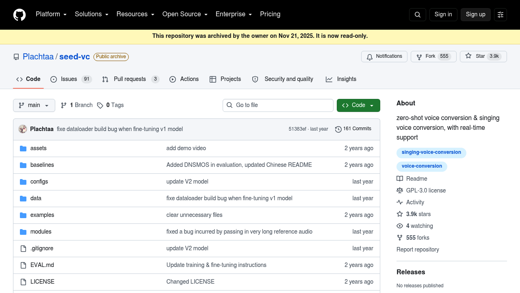
Task: Click the tag icon beside Tags
Action: pyautogui.click(x=100, y=105)
